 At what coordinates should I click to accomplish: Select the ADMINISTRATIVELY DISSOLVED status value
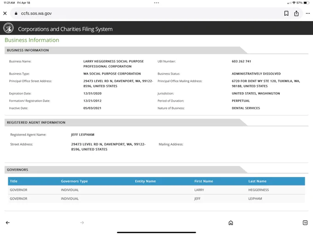256,74
